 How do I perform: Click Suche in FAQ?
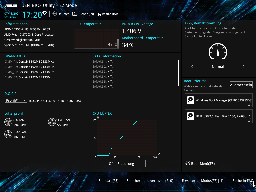pyautogui.click(x=243, y=181)
